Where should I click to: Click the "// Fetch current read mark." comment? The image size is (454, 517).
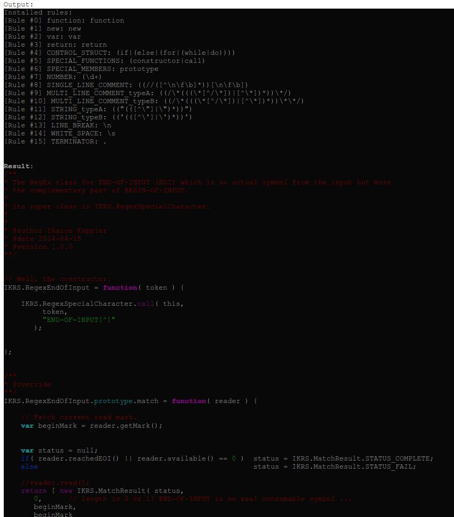point(79,417)
